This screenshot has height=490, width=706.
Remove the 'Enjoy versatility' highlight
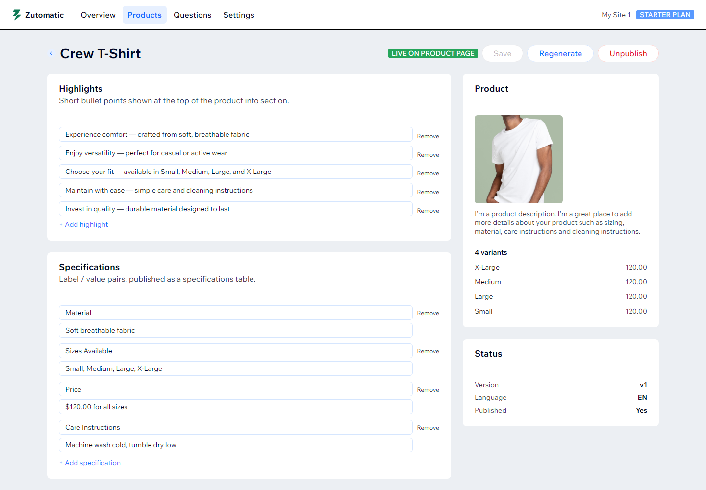coord(428,155)
